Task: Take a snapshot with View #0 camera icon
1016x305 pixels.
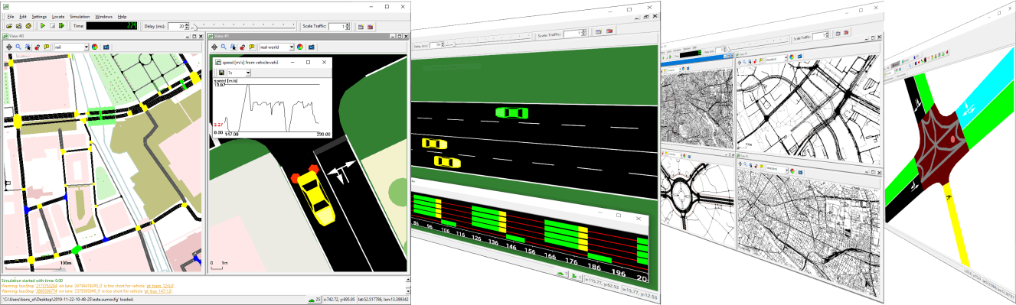Action: [x=106, y=47]
